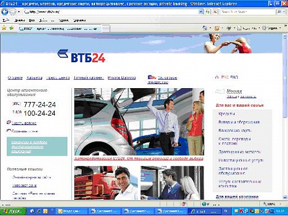The height and width of the screenshot is (216, 288).
Task: Open the first menu bar item (File)
Action: tap(6, 20)
